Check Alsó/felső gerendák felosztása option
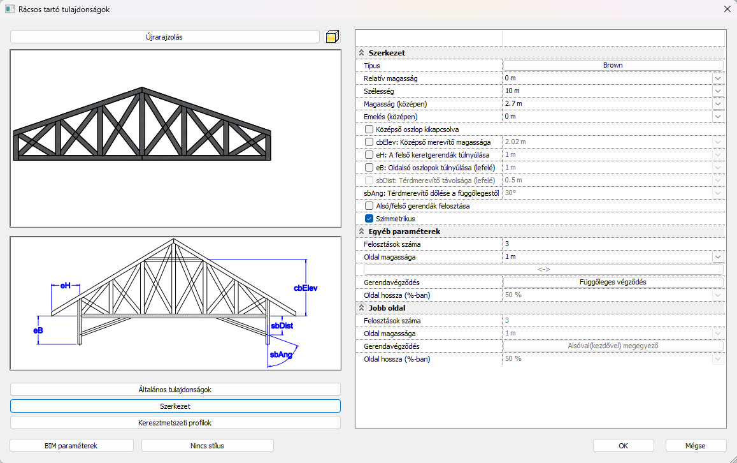The image size is (737, 463). 369,206
